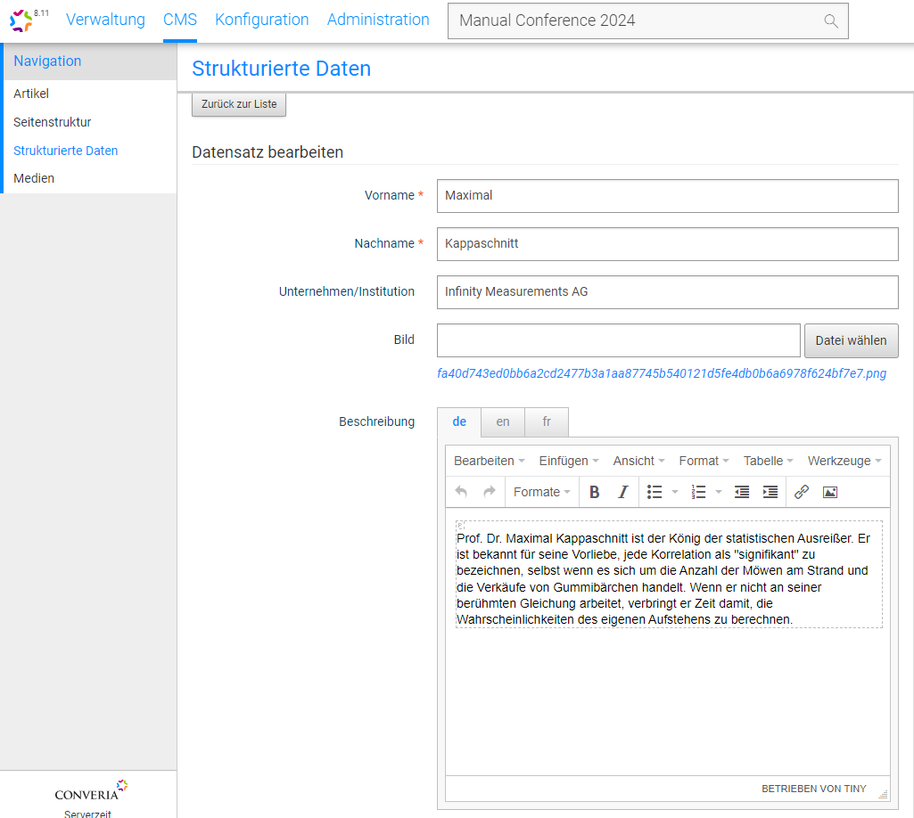Click the search magnifier icon
The height and width of the screenshot is (818, 914).
[831, 21]
